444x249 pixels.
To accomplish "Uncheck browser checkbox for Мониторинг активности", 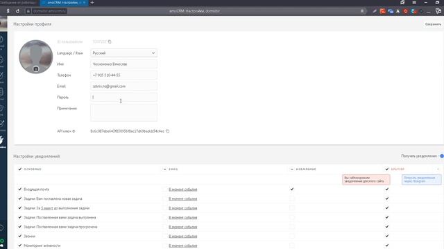I will pos(387,246).
